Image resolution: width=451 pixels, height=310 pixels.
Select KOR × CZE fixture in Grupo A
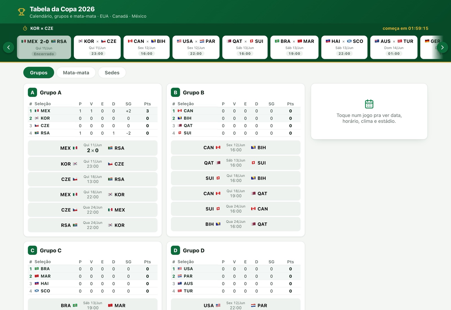click(x=92, y=164)
